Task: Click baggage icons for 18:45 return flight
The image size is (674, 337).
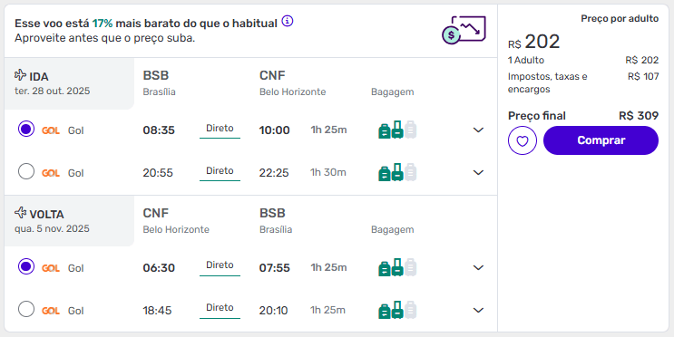Action: pyautogui.click(x=397, y=310)
